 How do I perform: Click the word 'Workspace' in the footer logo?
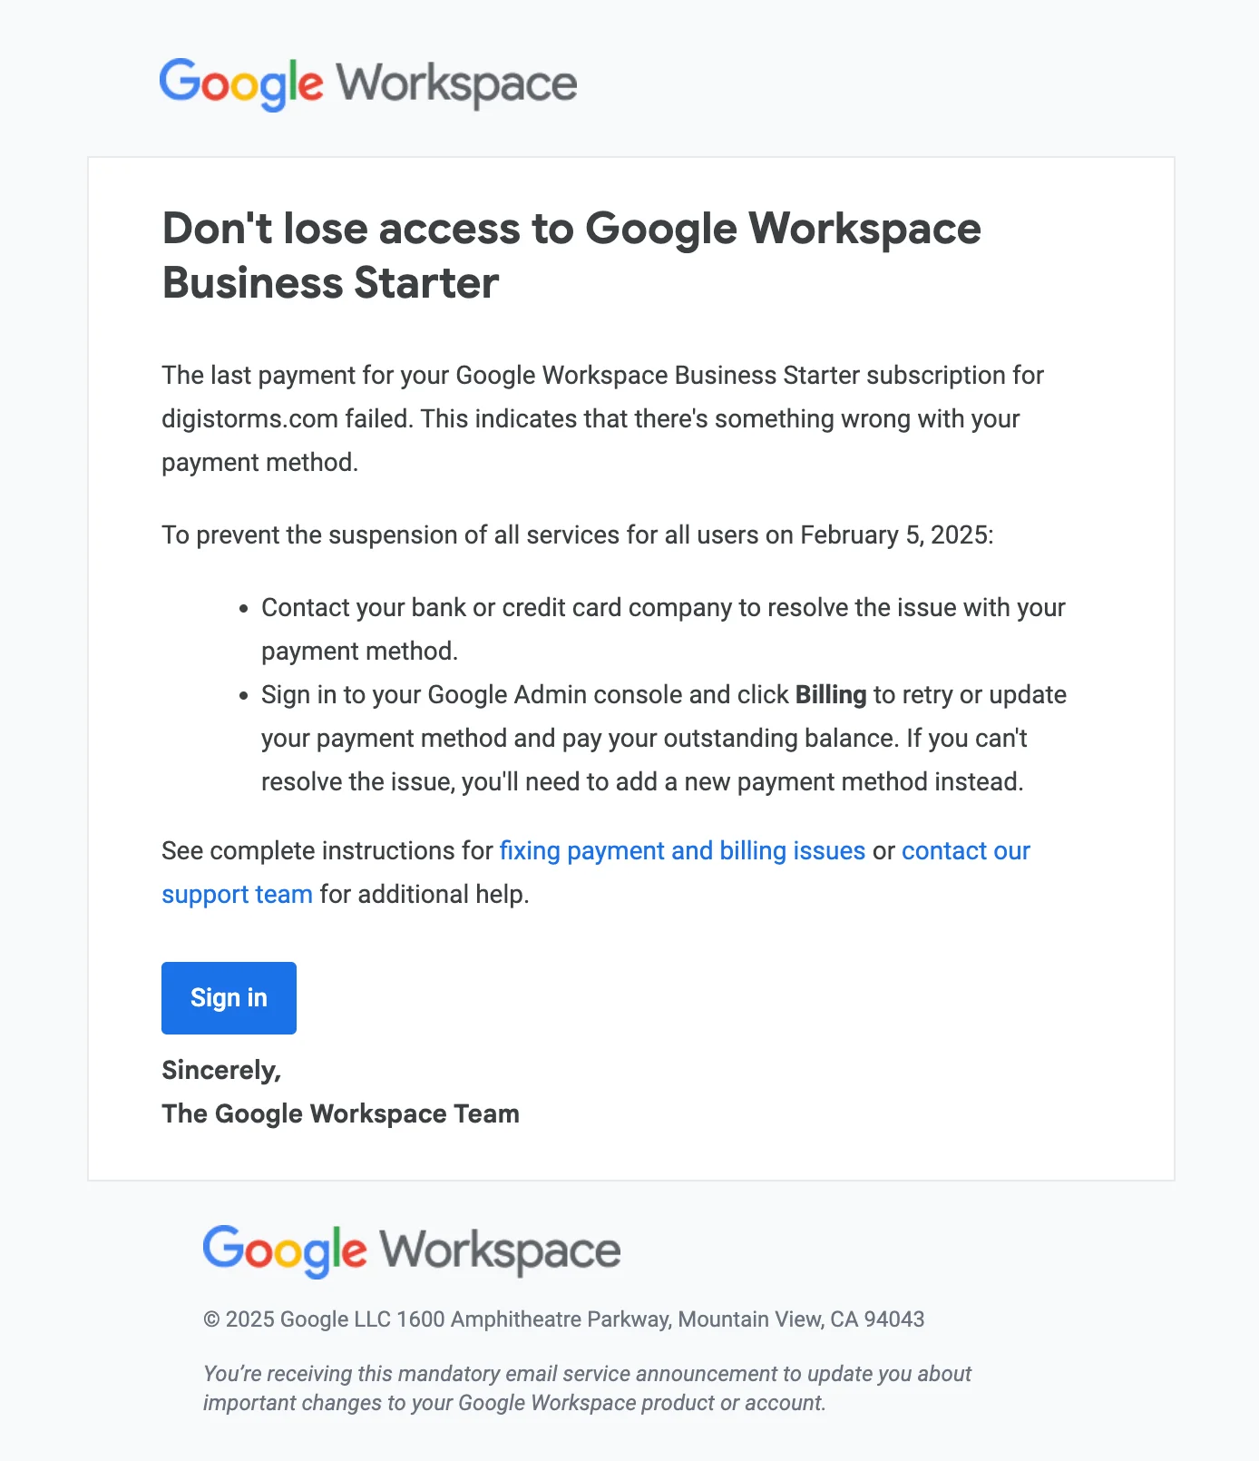[497, 1250]
